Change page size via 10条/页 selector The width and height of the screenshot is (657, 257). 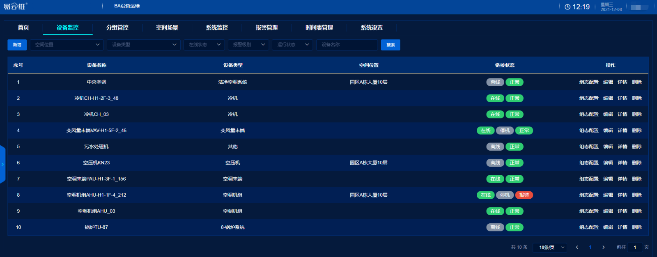pos(550,248)
